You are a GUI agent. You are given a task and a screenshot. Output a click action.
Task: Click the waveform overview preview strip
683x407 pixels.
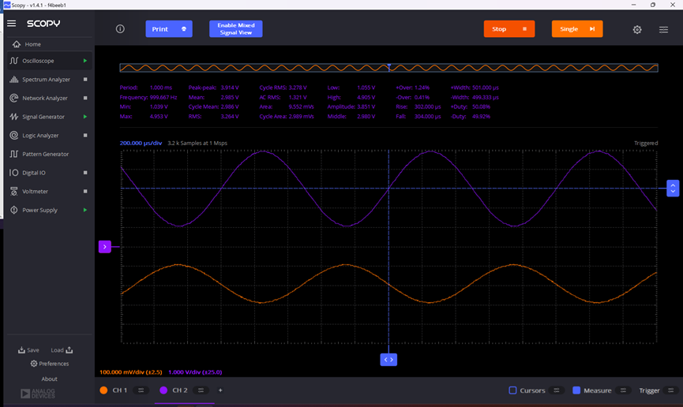pos(388,68)
